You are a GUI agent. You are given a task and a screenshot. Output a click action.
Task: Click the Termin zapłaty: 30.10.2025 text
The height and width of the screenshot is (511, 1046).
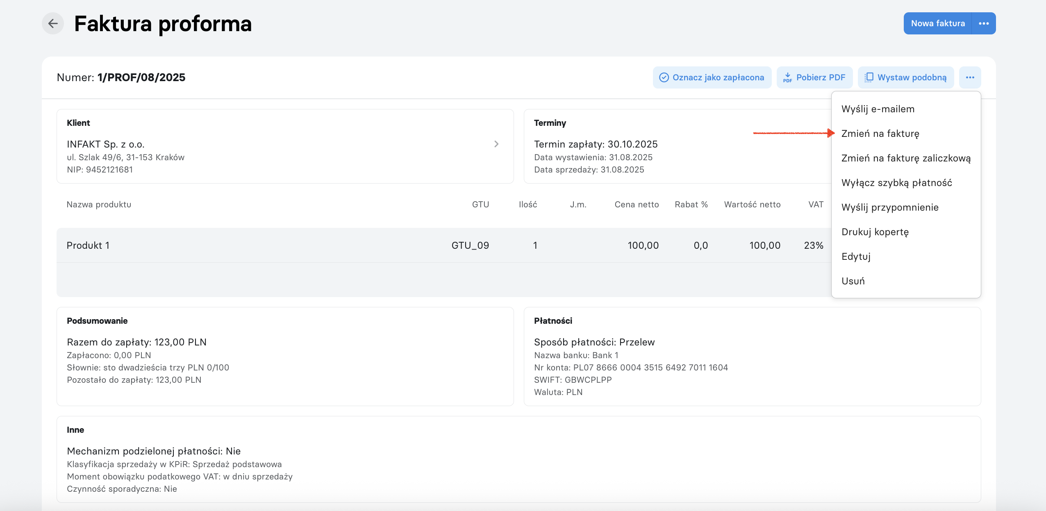[596, 144]
